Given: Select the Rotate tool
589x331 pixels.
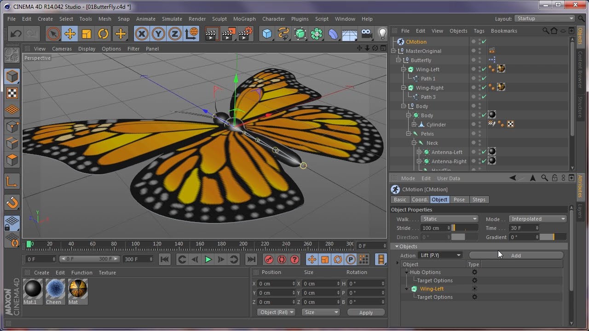Looking at the screenshot, I should [103, 34].
